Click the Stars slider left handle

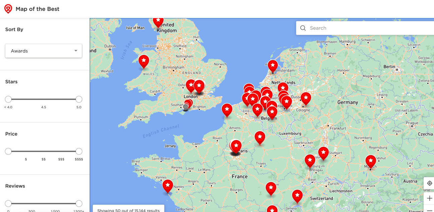[8, 99]
